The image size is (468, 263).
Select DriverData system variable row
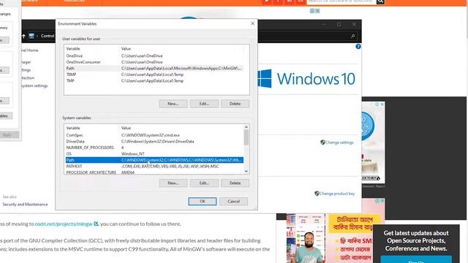[154, 141]
